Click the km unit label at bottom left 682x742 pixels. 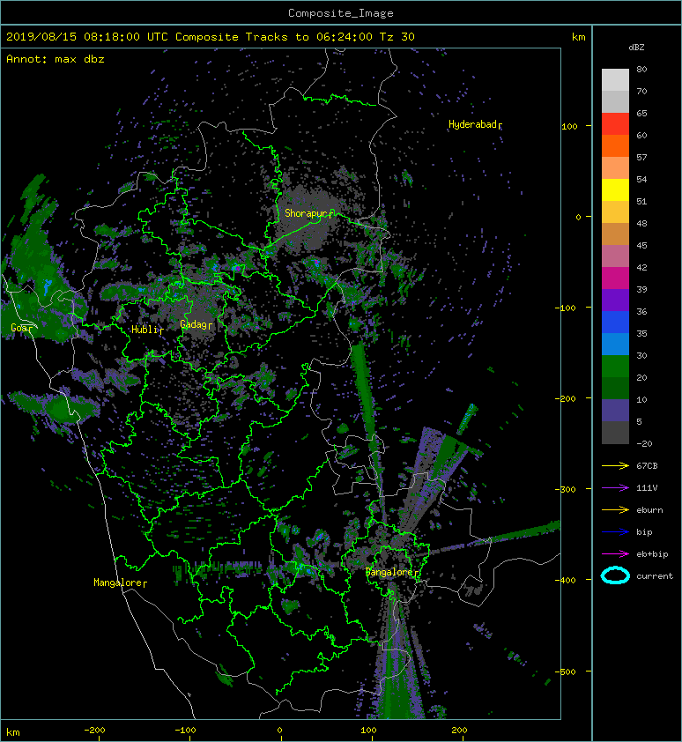(13, 732)
